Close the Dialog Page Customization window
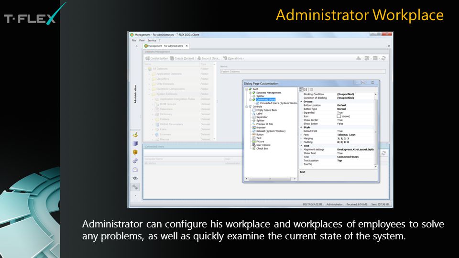The width and height of the screenshot is (459, 258). (372, 83)
